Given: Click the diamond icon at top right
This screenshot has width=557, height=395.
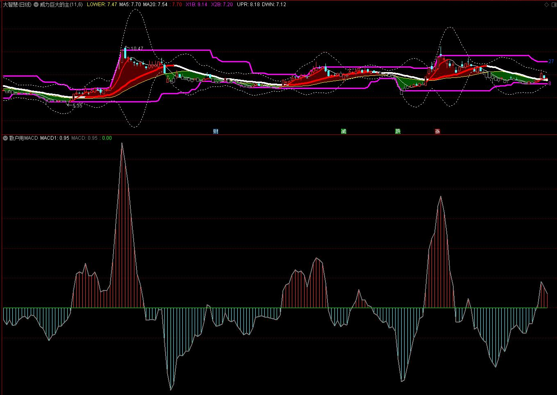Looking at the screenshot, I should (x=546, y=5).
